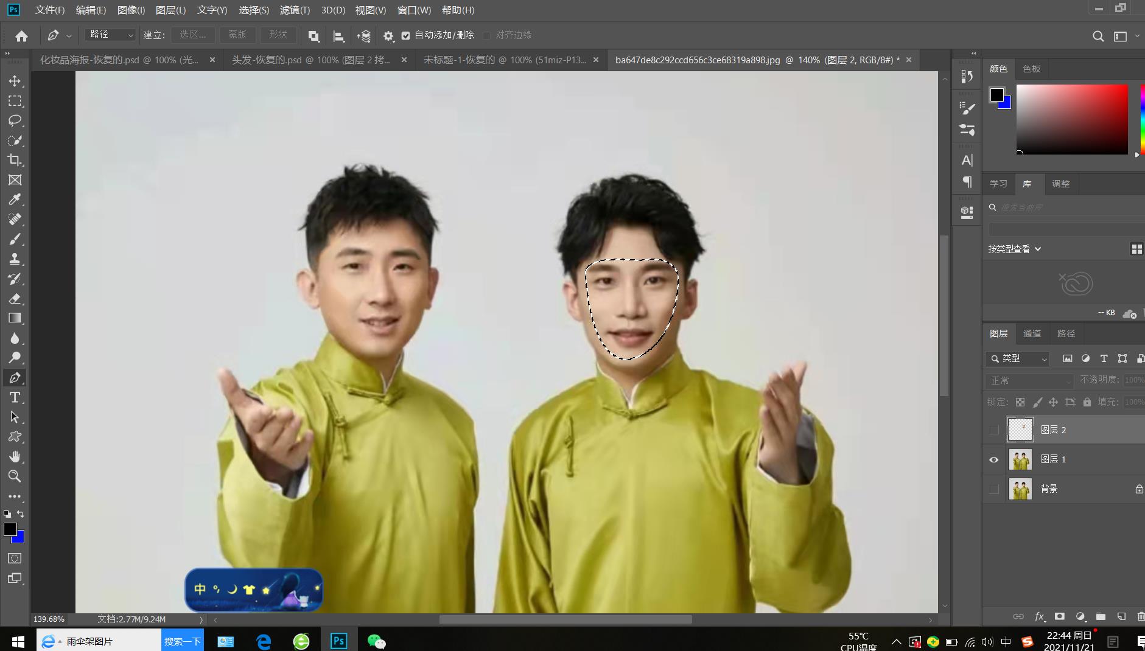This screenshot has width=1145, height=651.
Task: Add a layer mask
Action: [x=1060, y=616]
